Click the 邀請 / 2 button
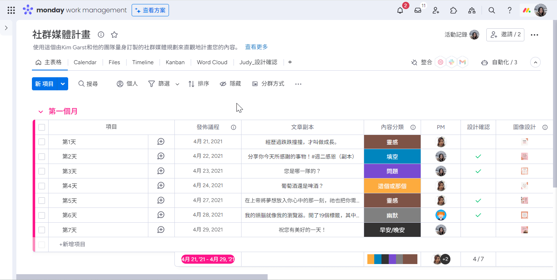The width and height of the screenshot is (557, 280). click(505, 35)
